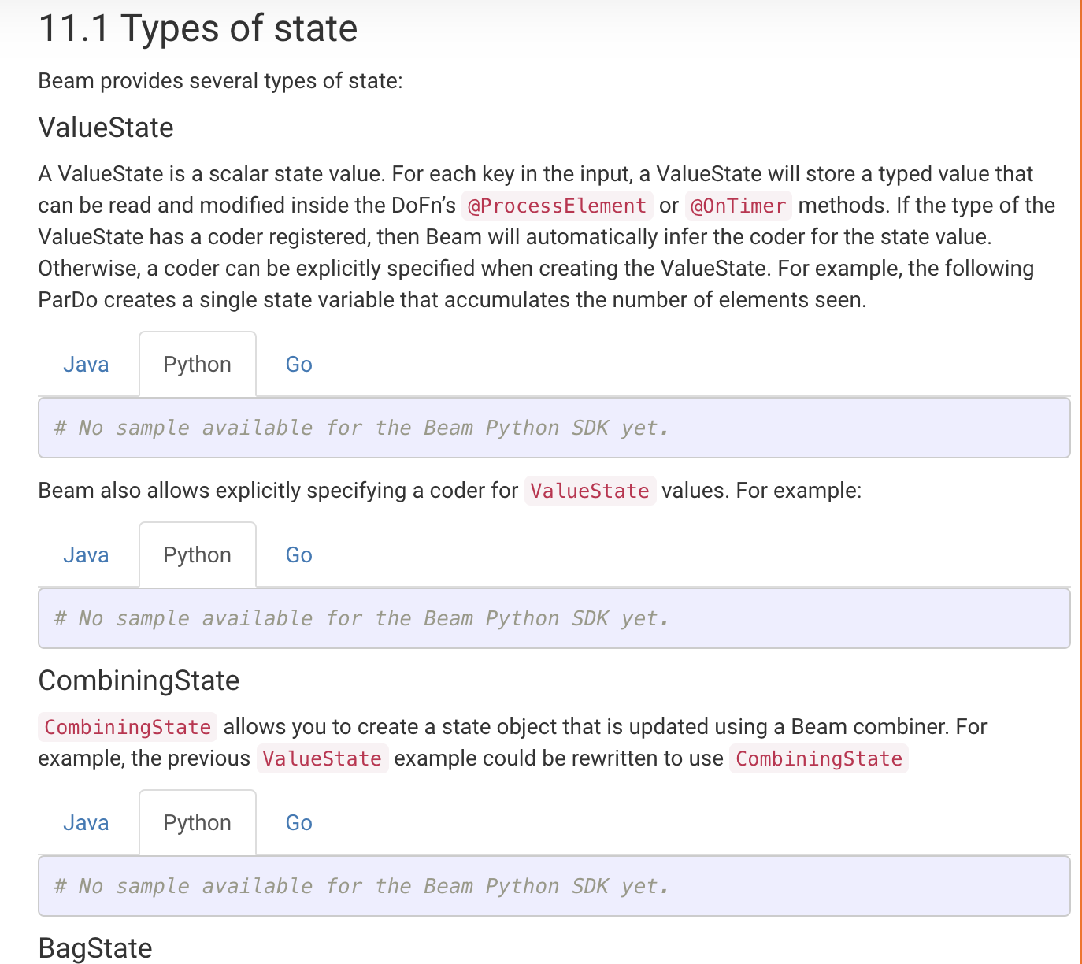Click the ValueState section heading
Screen dimensions: 1082x964
click(106, 128)
